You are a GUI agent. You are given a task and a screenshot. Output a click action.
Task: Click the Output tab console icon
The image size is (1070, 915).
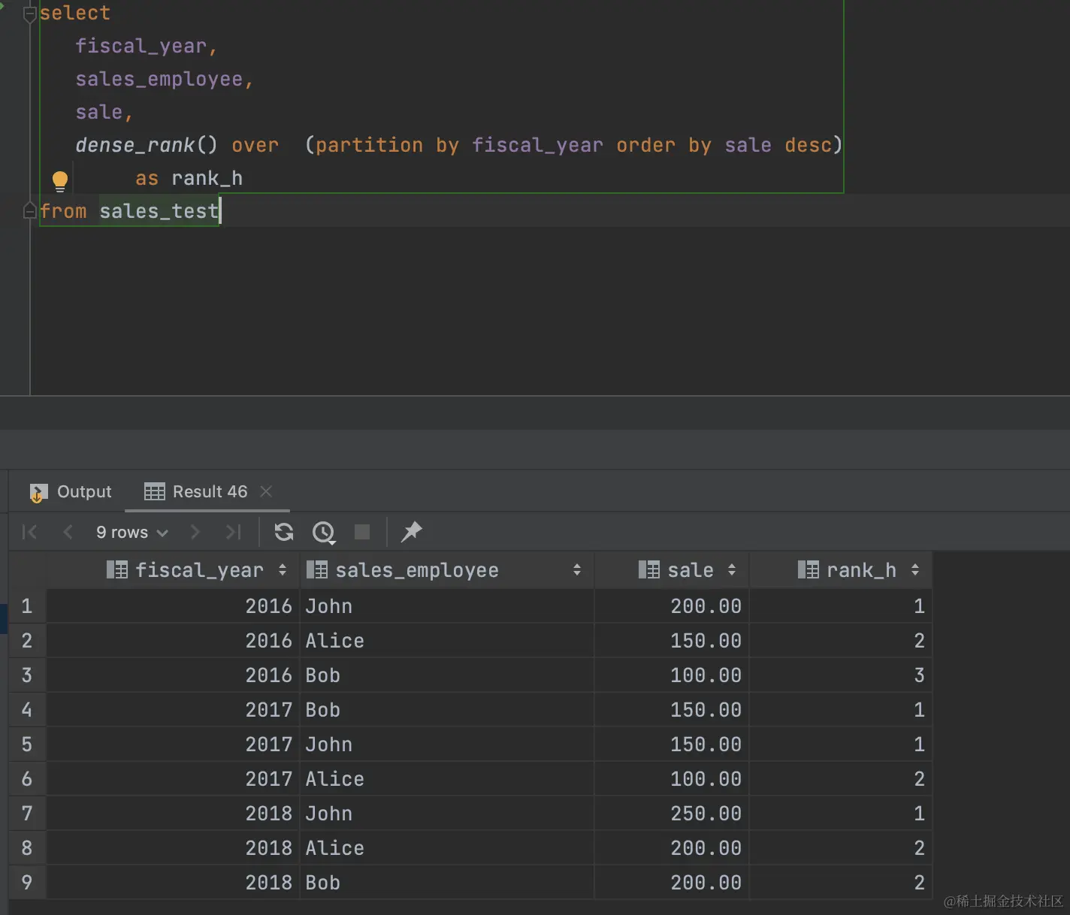(x=38, y=493)
